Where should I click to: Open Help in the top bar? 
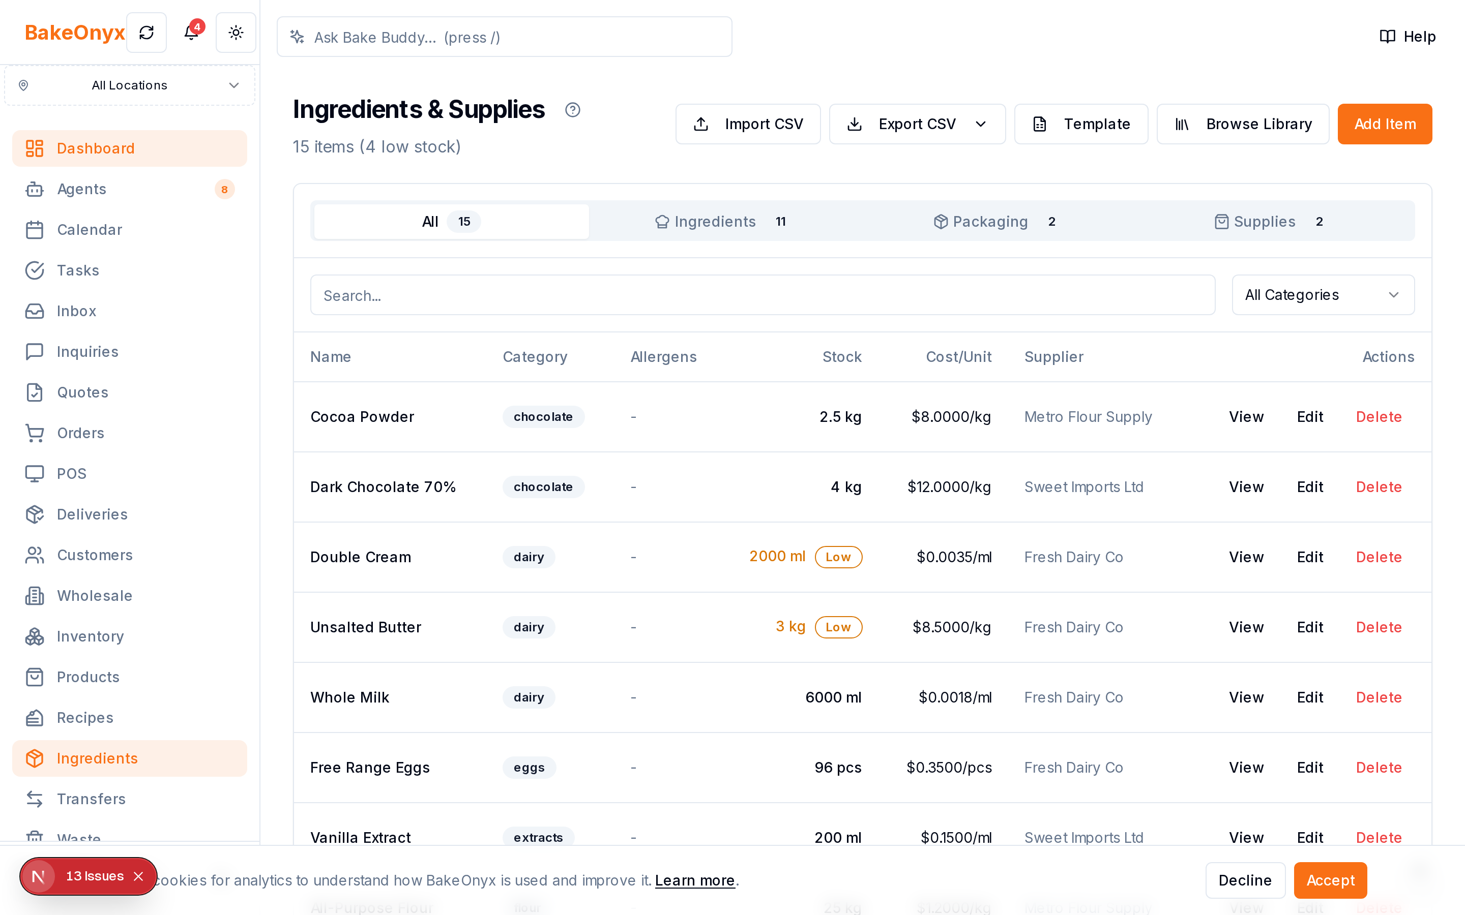pos(1408,37)
